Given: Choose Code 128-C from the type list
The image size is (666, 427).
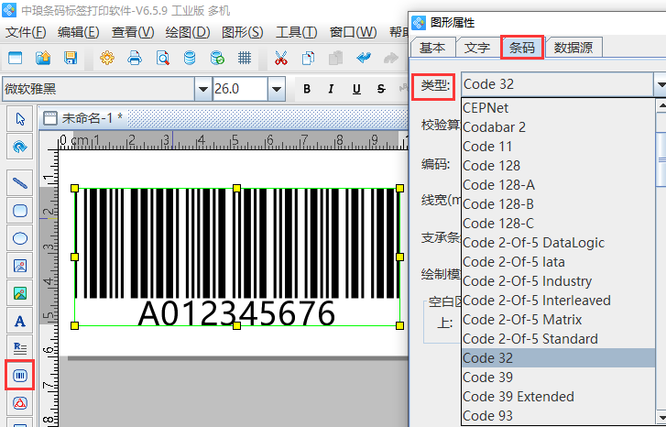Looking at the screenshot, I should 559,223.
